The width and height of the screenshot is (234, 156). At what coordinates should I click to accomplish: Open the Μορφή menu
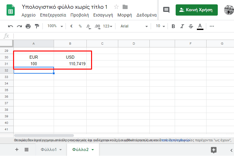click(124, 15)
